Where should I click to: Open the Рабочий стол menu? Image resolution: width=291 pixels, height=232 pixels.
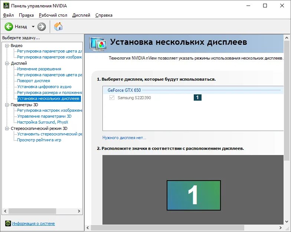point(53,15)
